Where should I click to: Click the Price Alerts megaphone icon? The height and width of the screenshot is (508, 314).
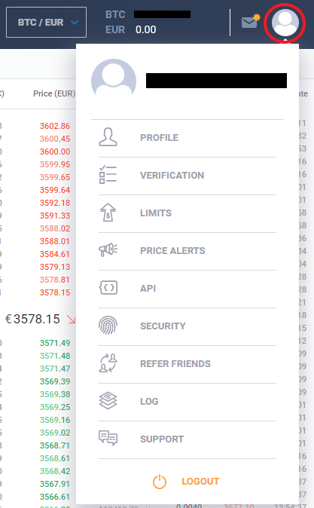pyautogui.click(x=108, y=250)
